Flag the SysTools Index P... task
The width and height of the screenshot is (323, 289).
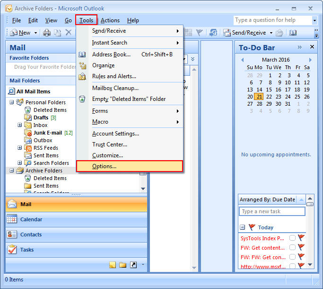click(x=301, y=238)
